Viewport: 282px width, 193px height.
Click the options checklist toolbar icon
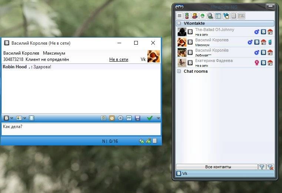click(218, 16)
